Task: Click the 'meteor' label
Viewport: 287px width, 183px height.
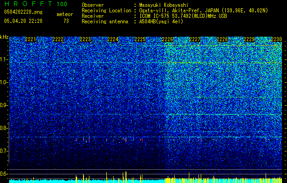Action: 65,14
